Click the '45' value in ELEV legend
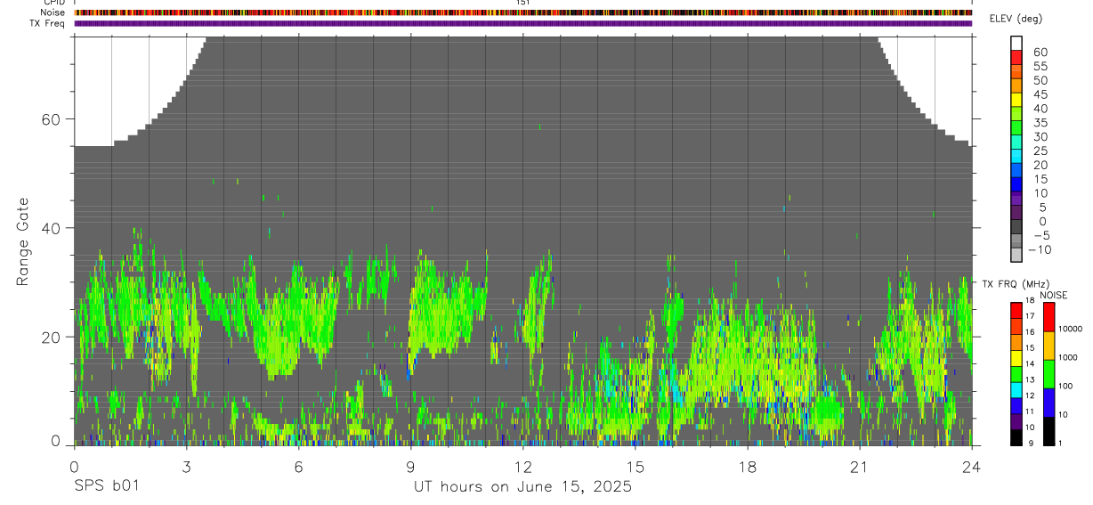Screen dimensions: 1093x505 (x=1040, y=94)
